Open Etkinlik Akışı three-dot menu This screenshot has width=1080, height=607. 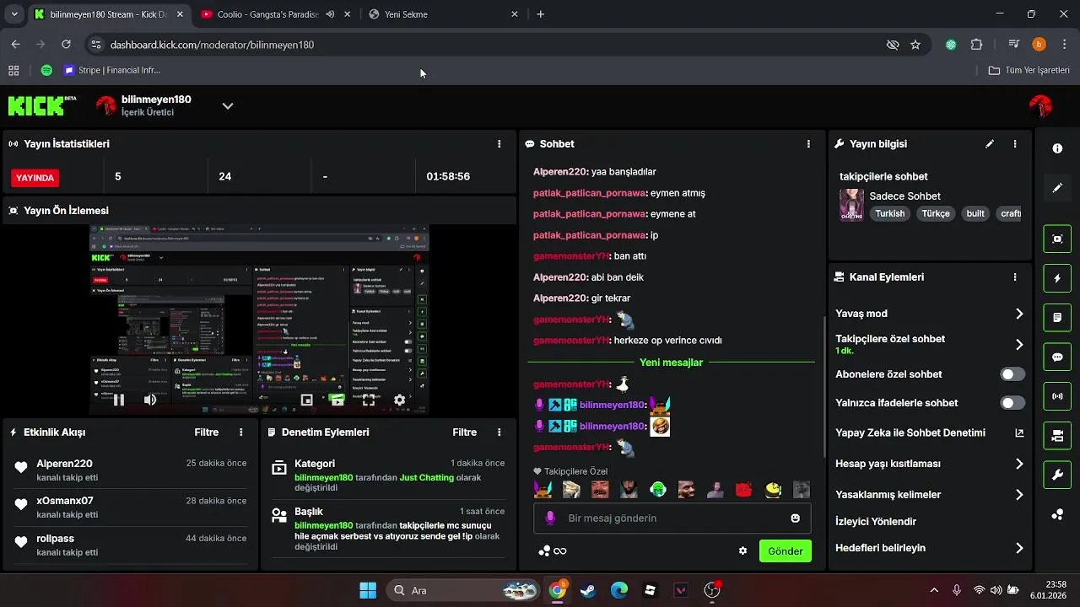241,432
